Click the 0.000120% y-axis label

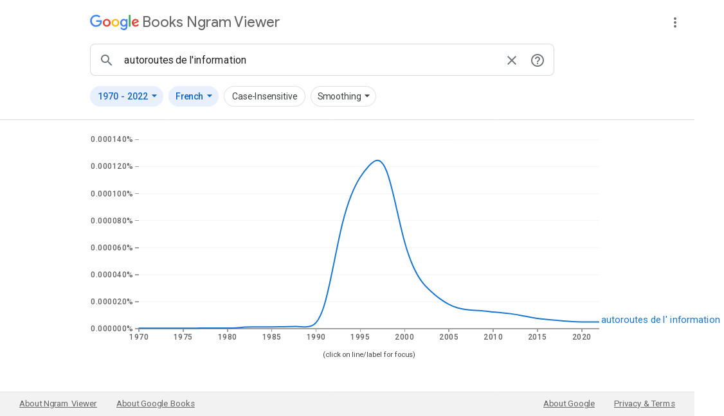click(112, 166)
